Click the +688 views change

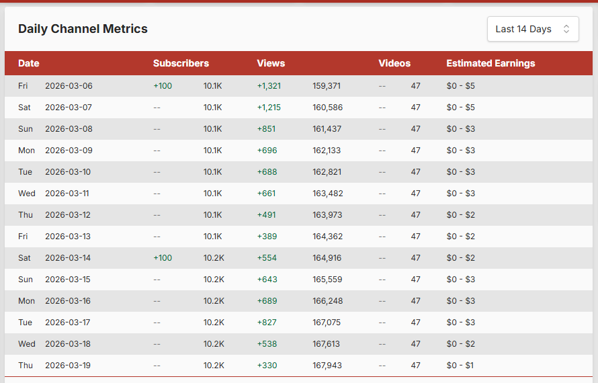pos(267,172)
